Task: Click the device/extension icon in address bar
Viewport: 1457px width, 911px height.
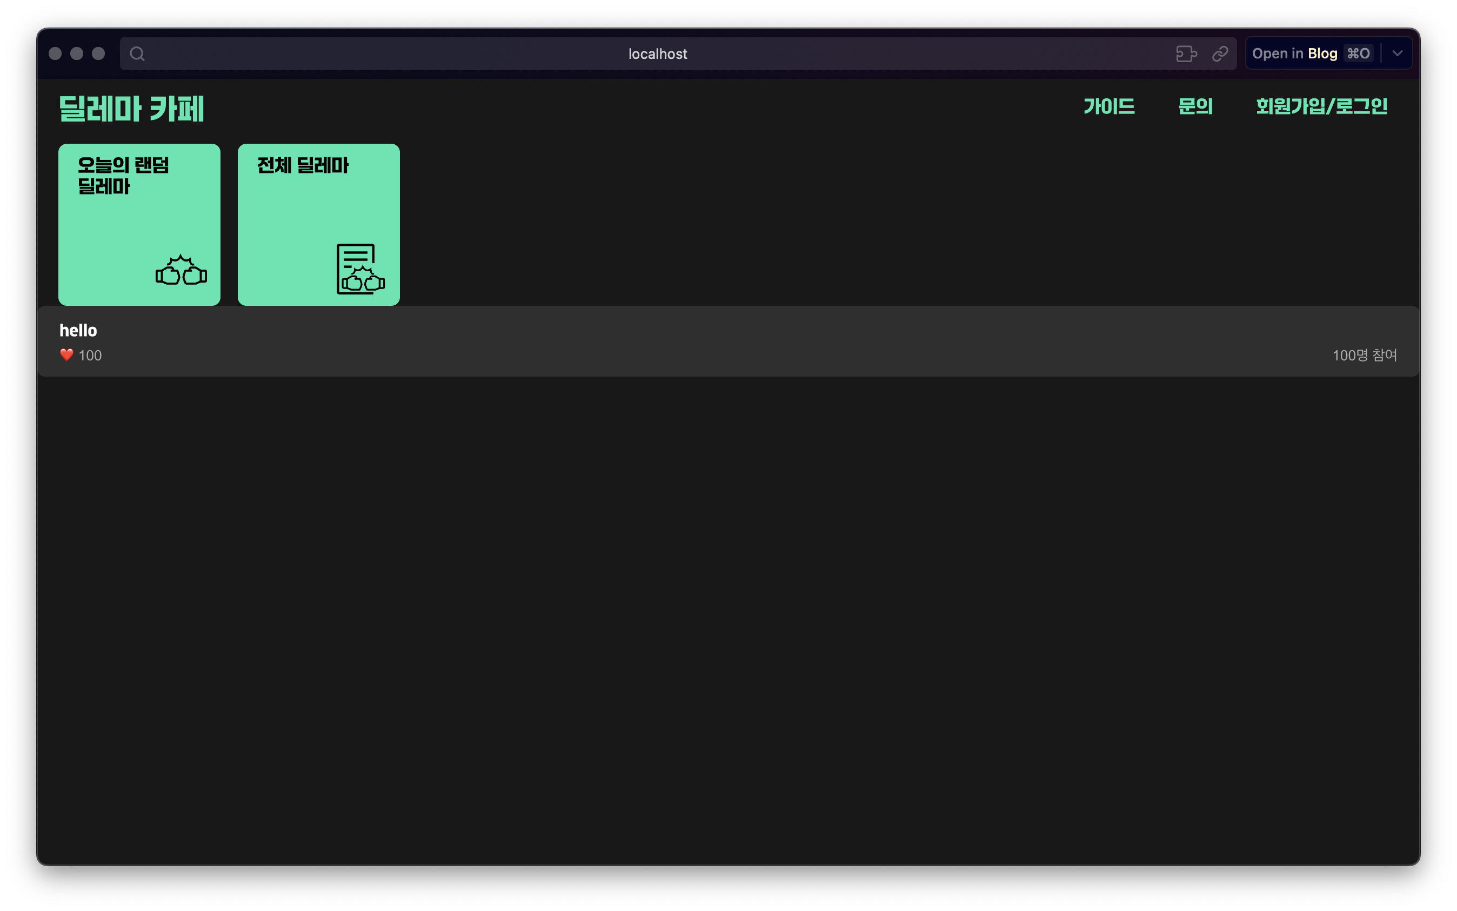Action: (x=1186, y=53)
